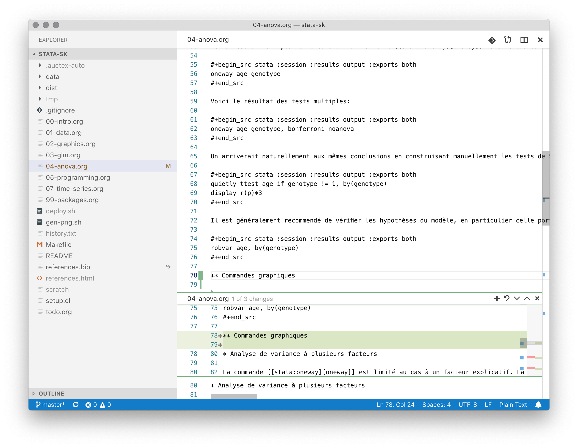Open notifications bell in status bar
The height and width of the screenshot is (448, 578).
tap(538, 404)
